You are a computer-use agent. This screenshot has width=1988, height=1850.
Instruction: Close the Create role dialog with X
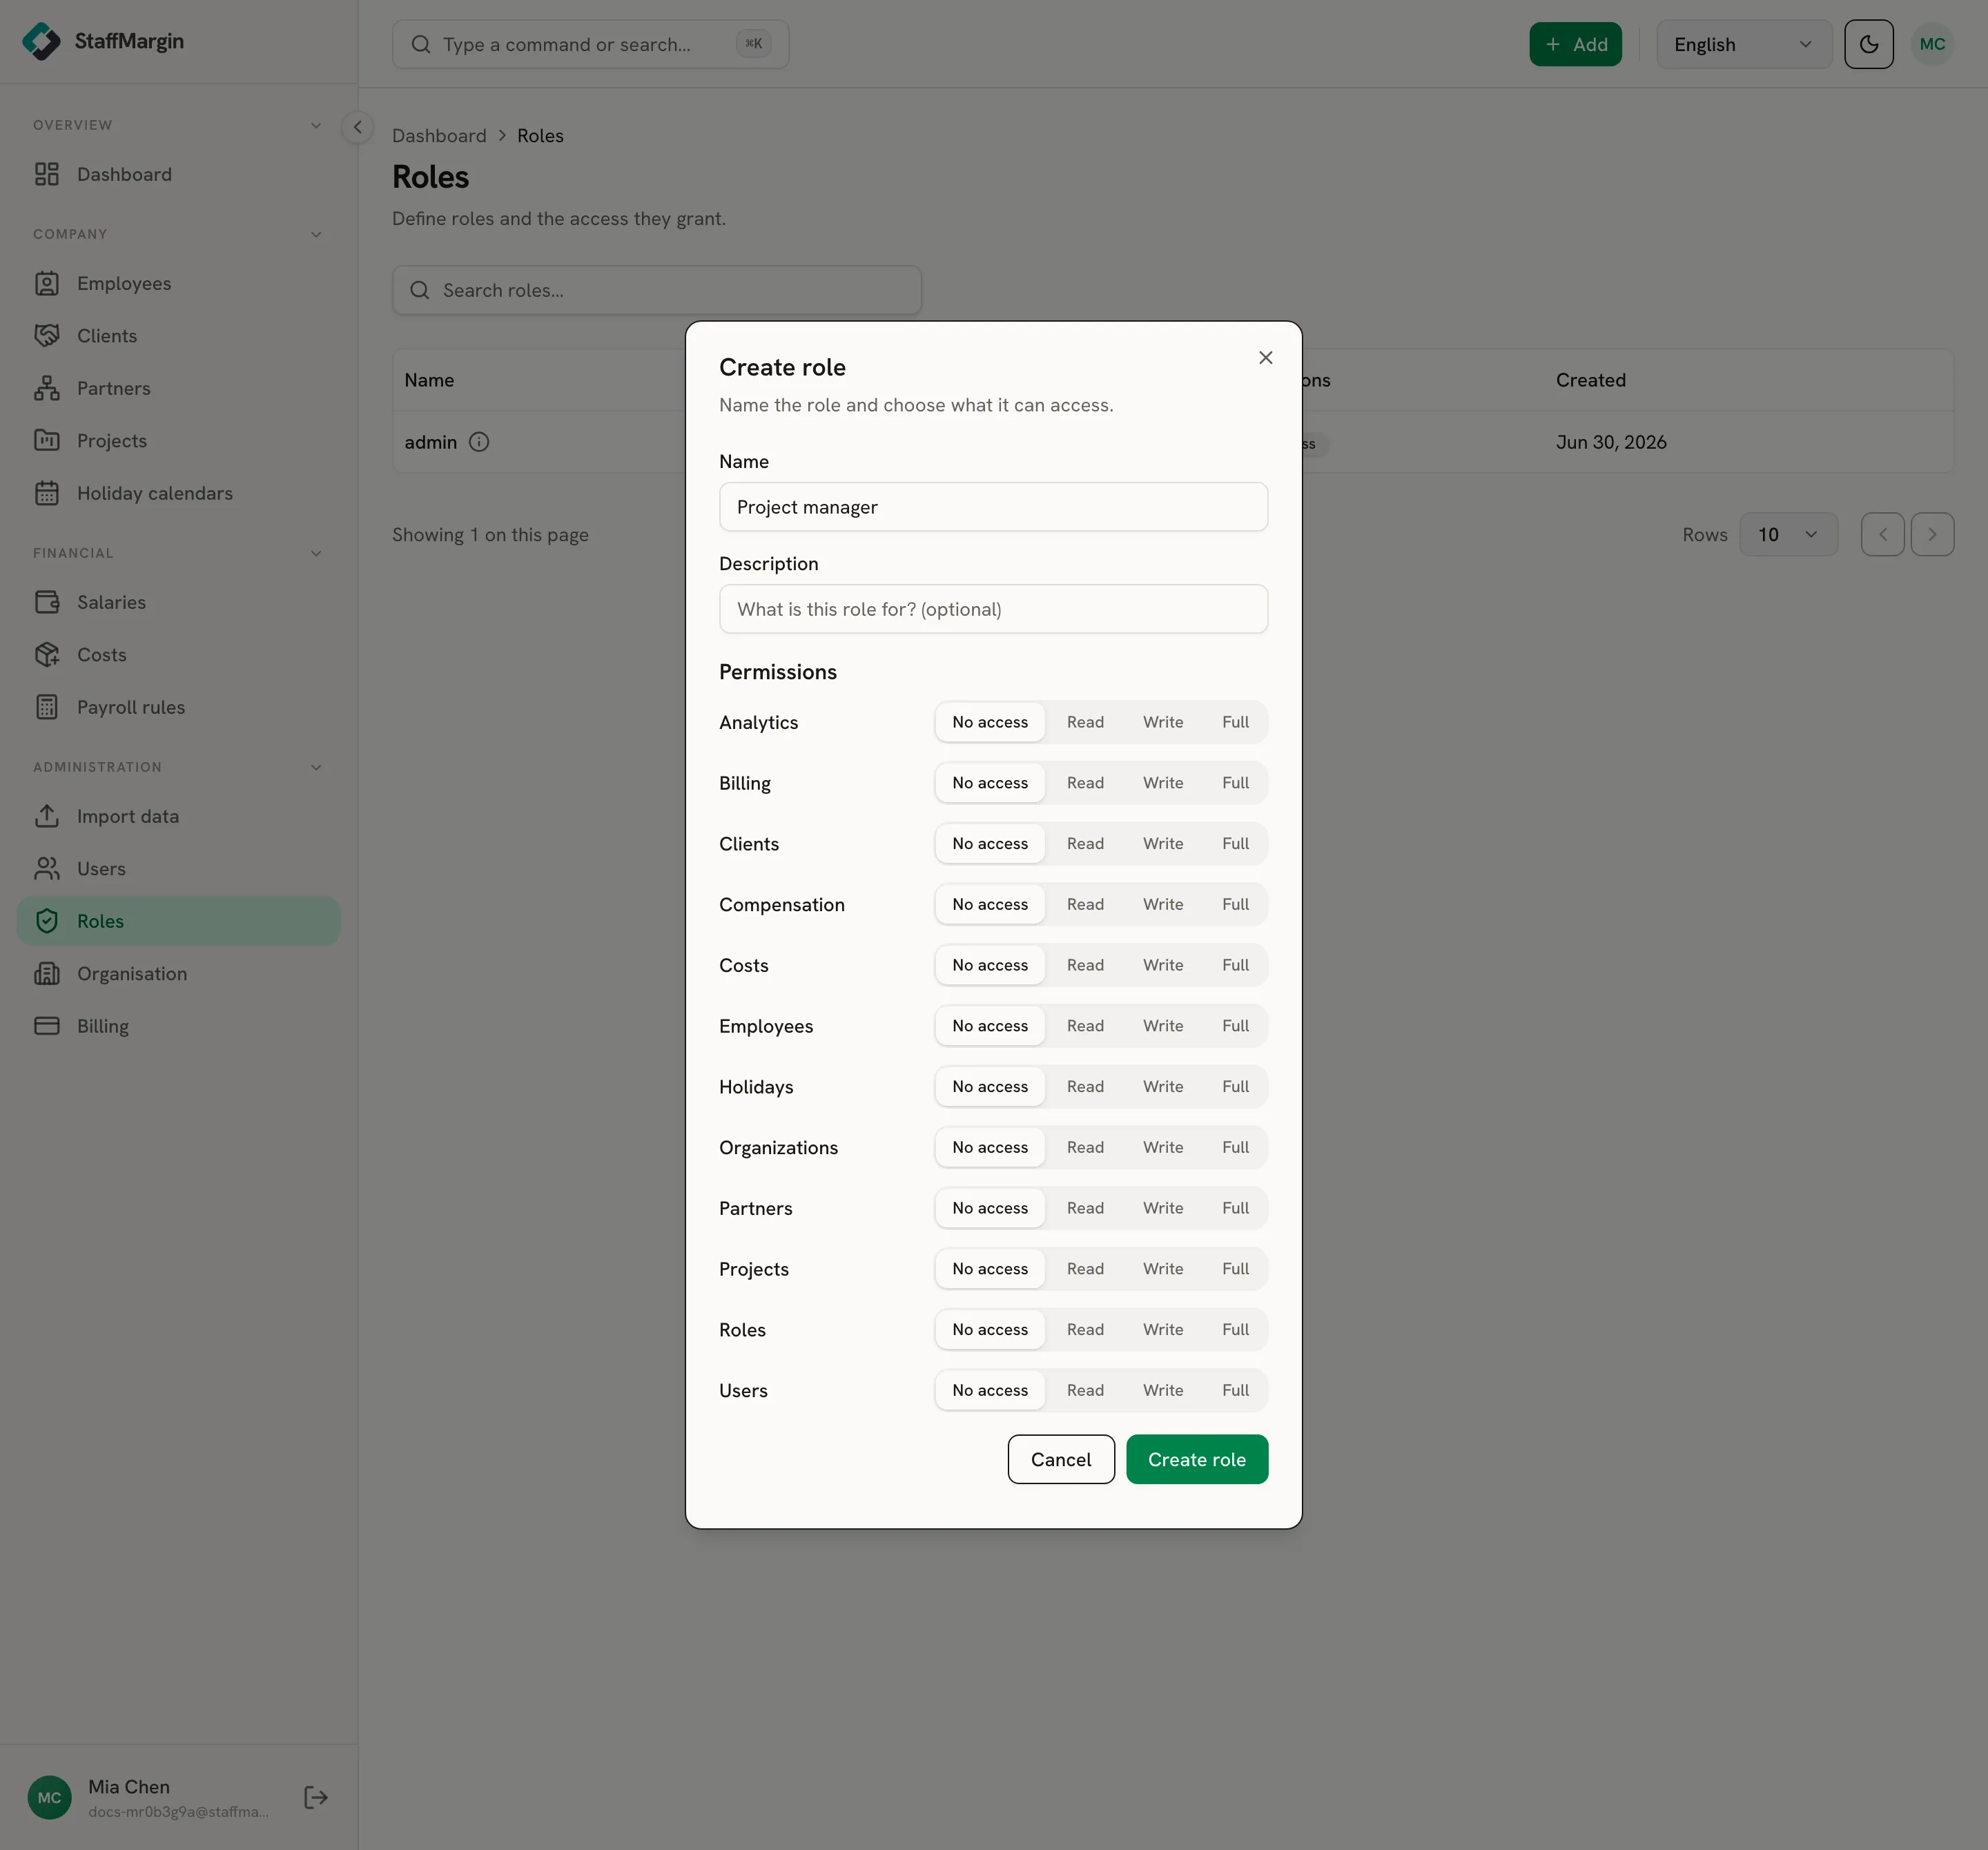click(x=1265, y=358)
